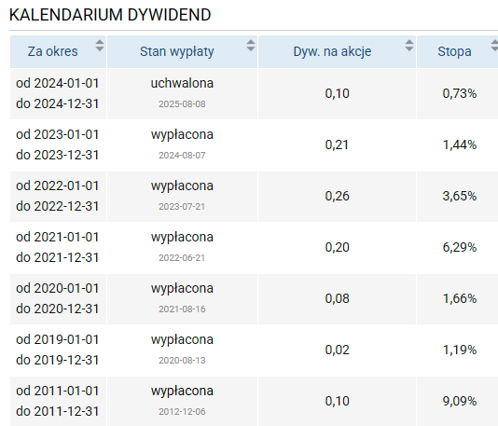Click the payment date 2021-08-16

pyautogui.click(x=182, y=309)
